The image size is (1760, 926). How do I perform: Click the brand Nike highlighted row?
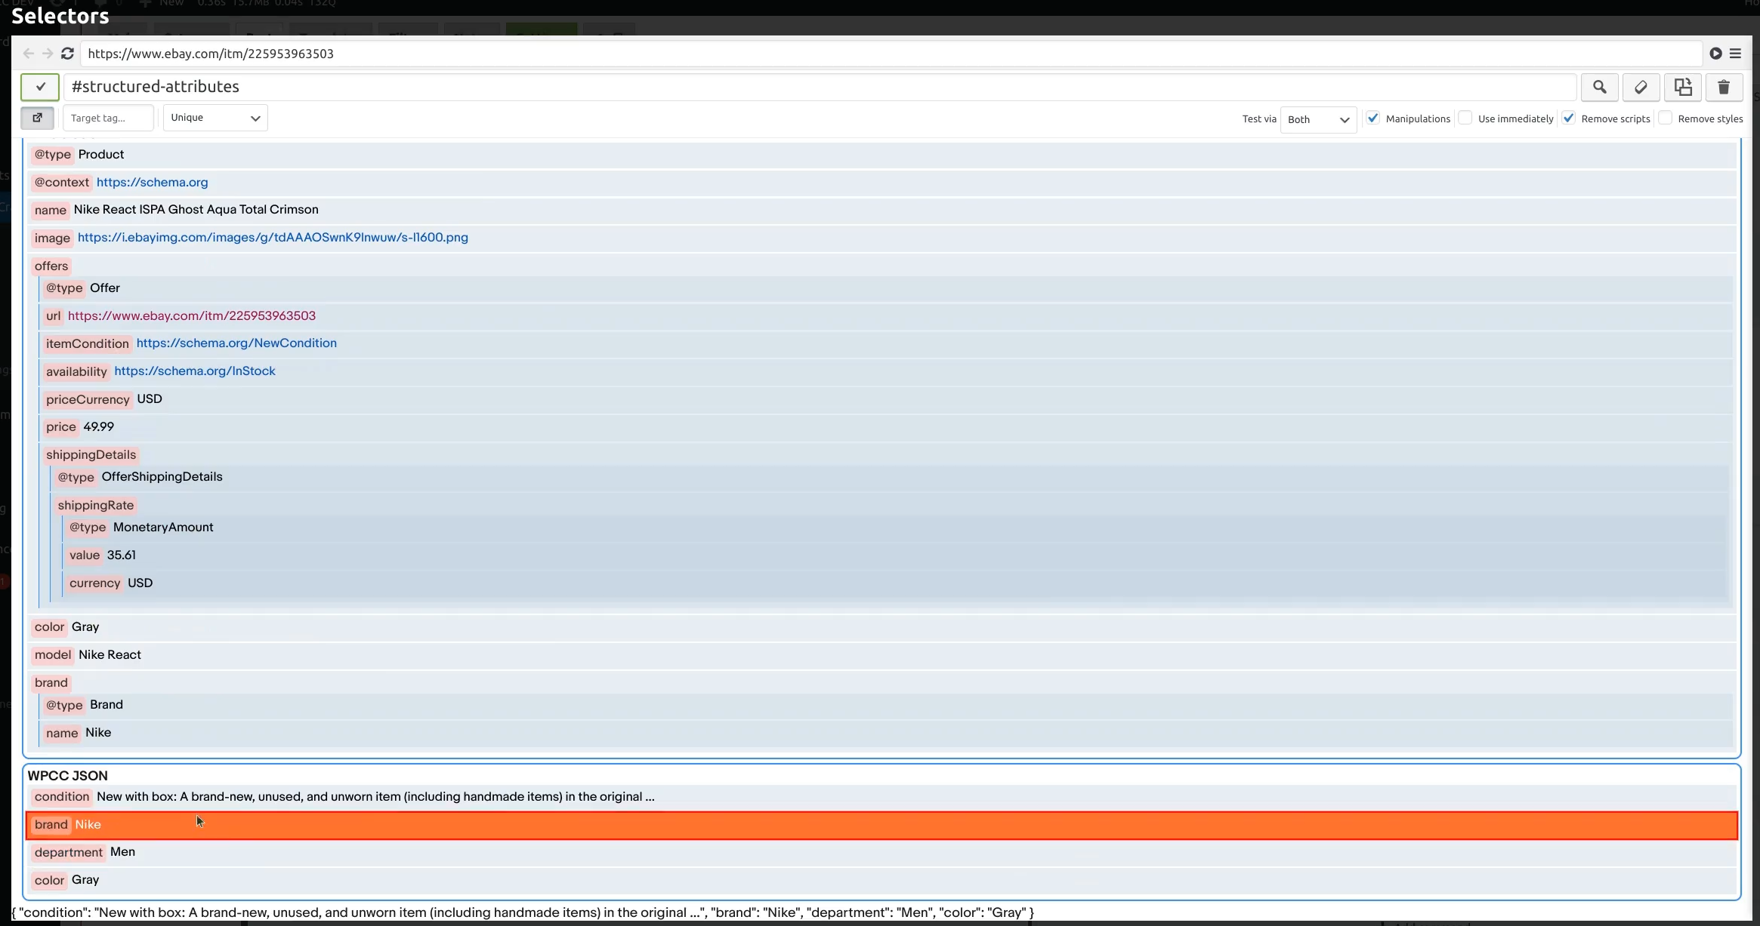click(x=882, y=823)
